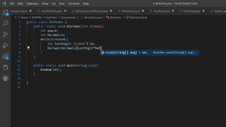Viewport: 226px width, 127px height.
Task: Switch to the Factorial.java tab
Action: (x=192, y=11)
